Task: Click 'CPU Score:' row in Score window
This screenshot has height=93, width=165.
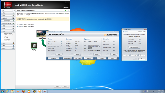Action: pos(134,43)
